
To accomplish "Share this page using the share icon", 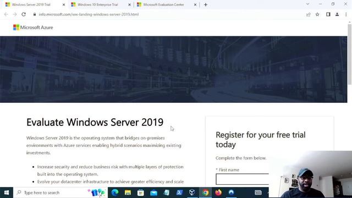I will (x=308, y=14).
